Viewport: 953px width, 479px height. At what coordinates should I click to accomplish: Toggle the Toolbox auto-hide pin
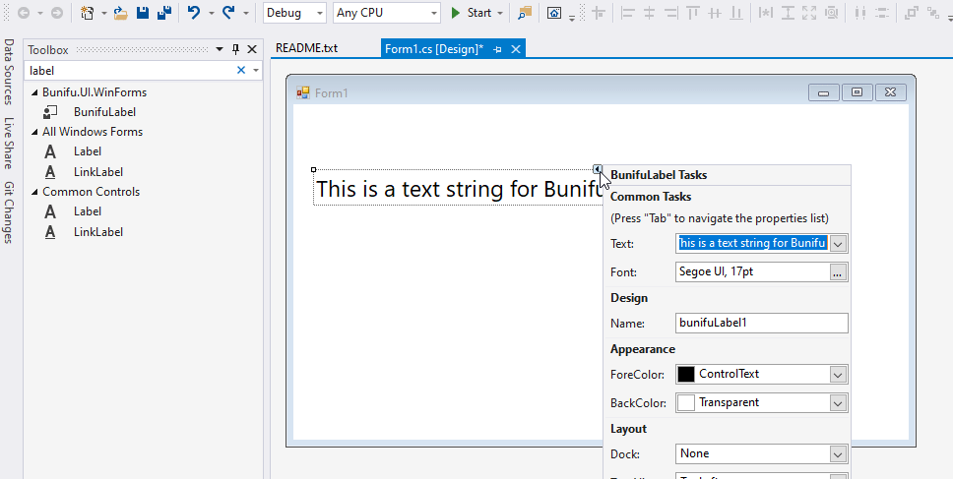point(236,50)
